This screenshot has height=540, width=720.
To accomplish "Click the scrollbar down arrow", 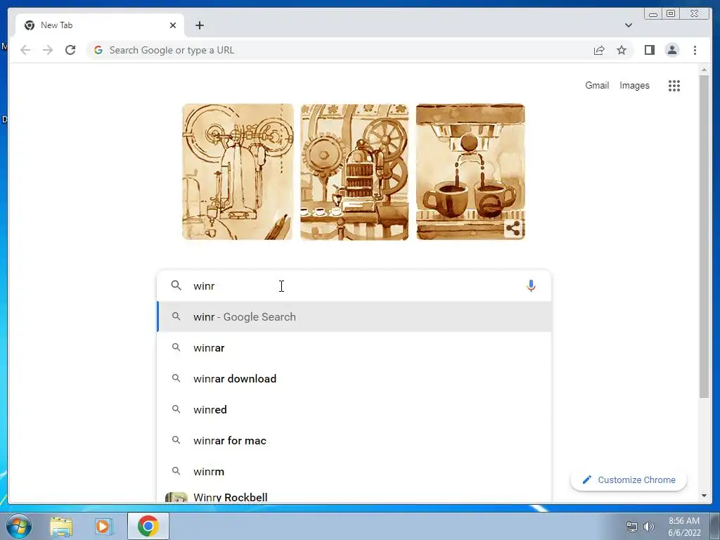I will [x=704, y=496].
